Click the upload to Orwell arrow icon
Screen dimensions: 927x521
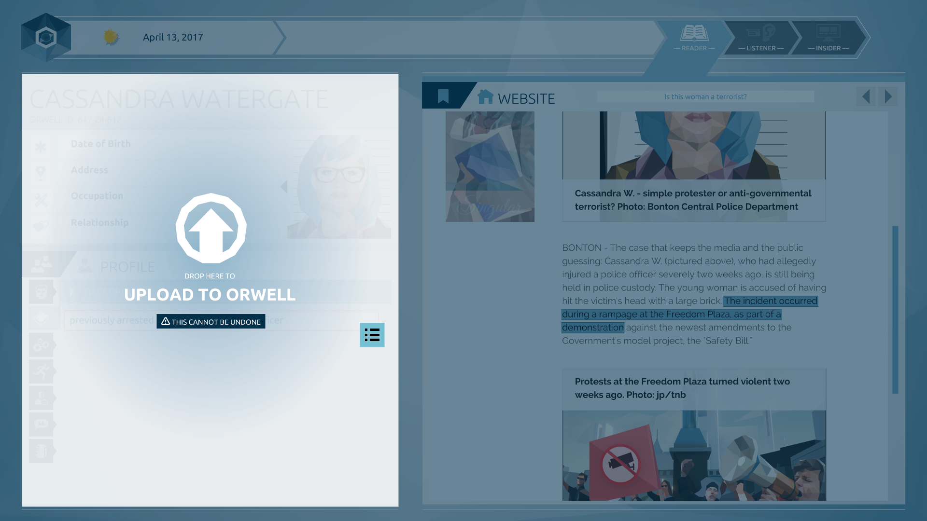(x=211, y=229)
